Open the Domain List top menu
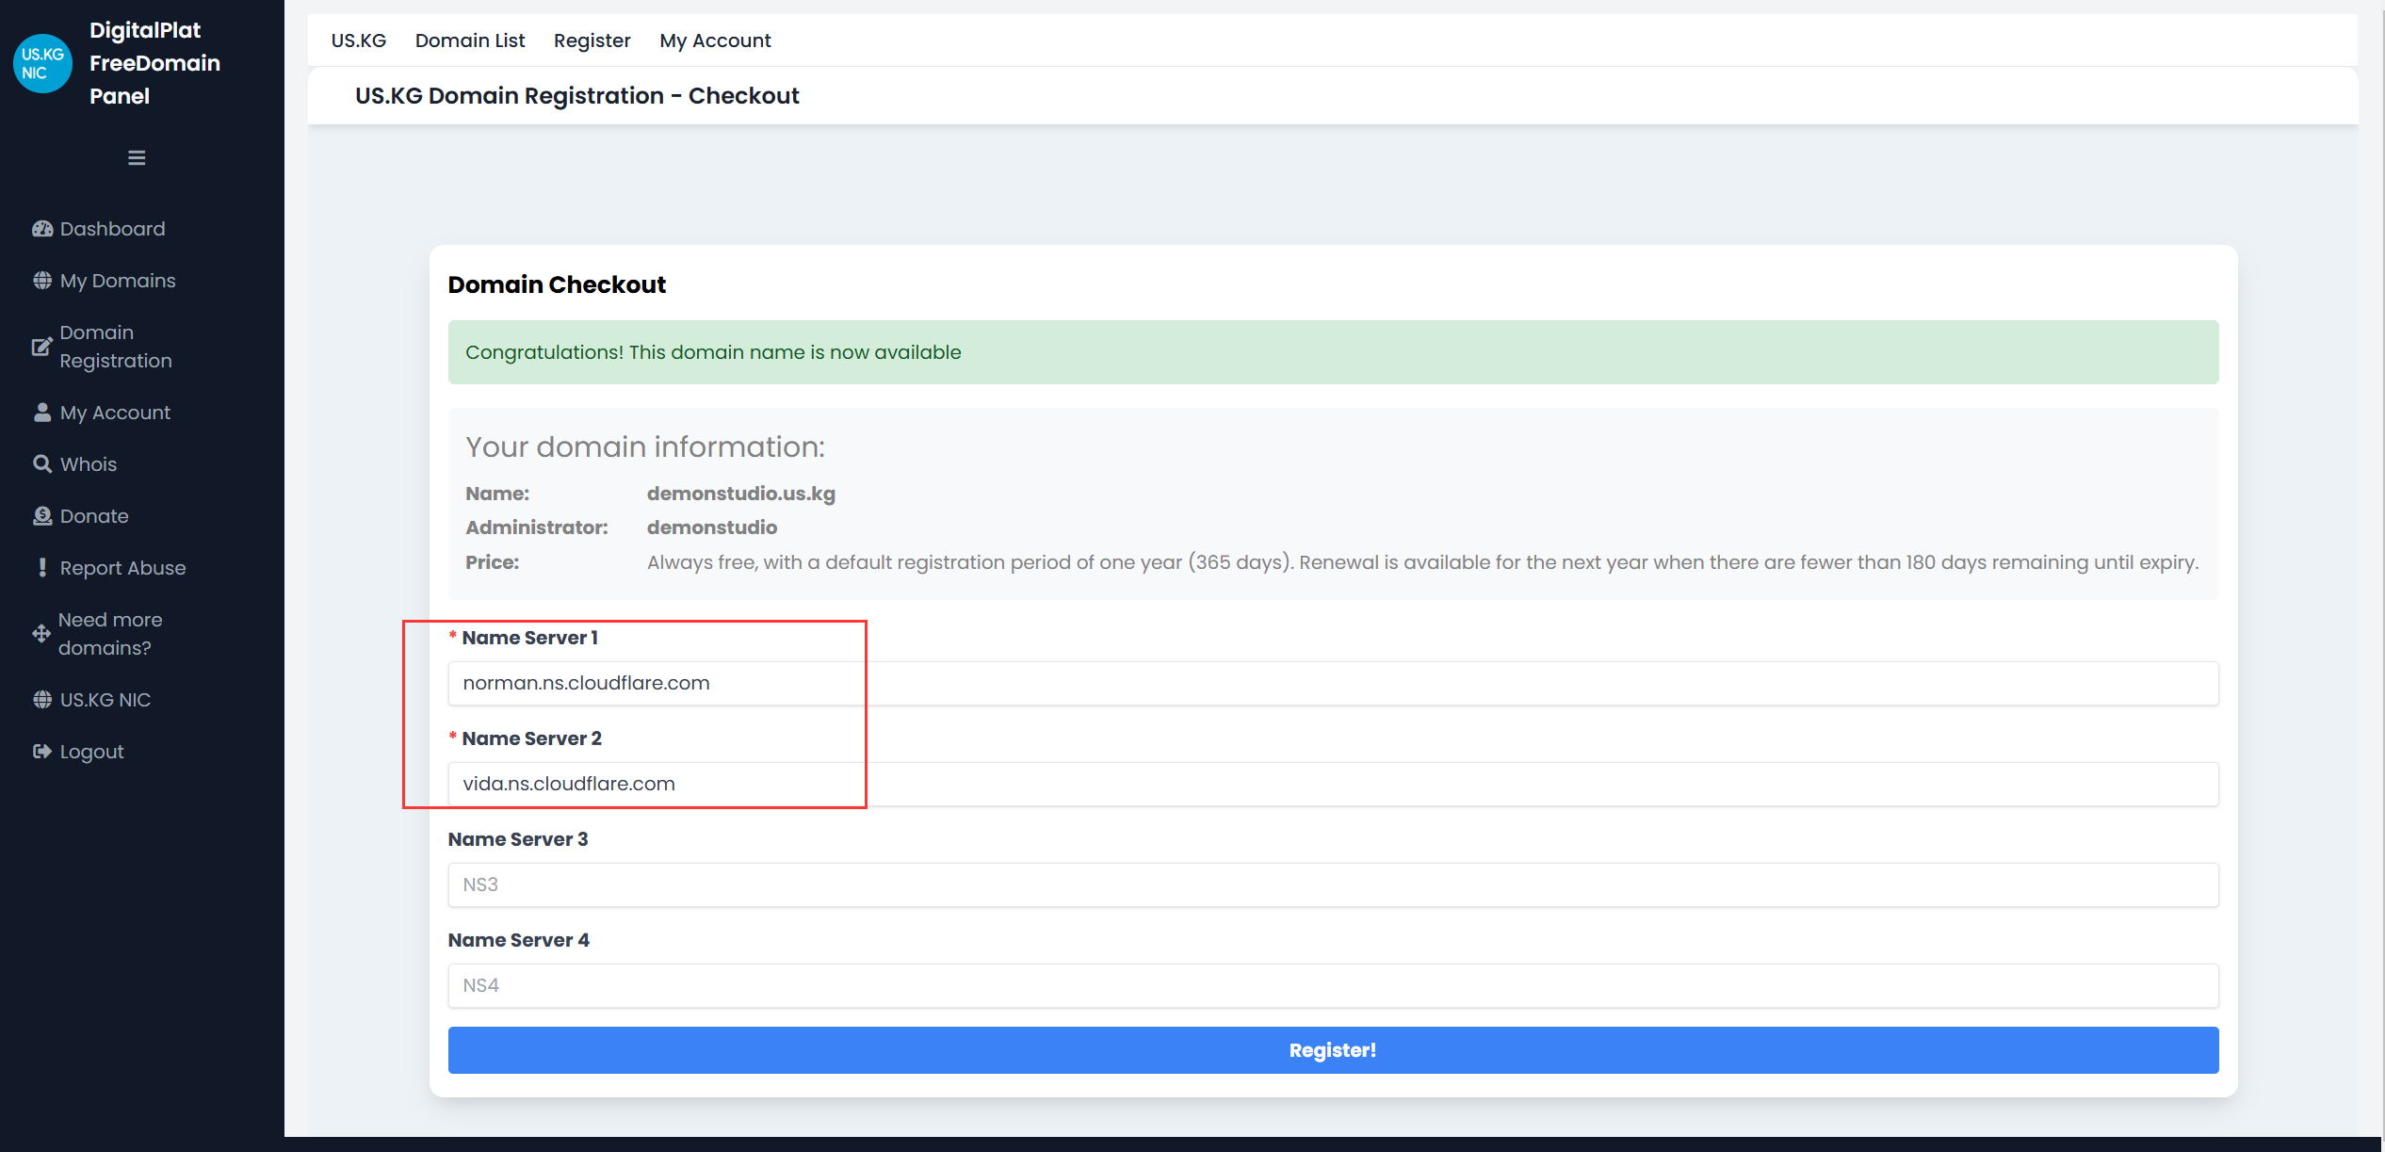 click(469, 41)
